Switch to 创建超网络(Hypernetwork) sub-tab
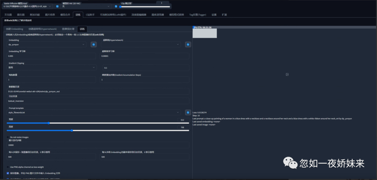The image size is (377, 180). (x=43, y=29)
